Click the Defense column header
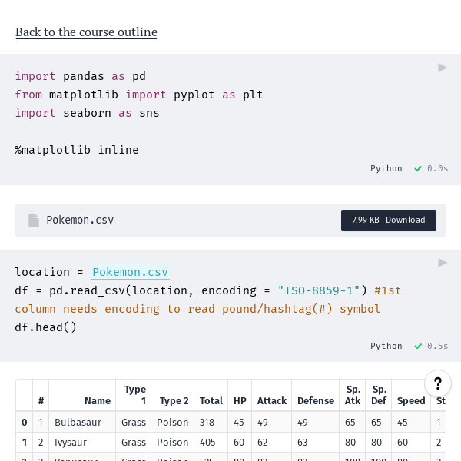Viewport: 461px width, 461px height. [315, 400]
